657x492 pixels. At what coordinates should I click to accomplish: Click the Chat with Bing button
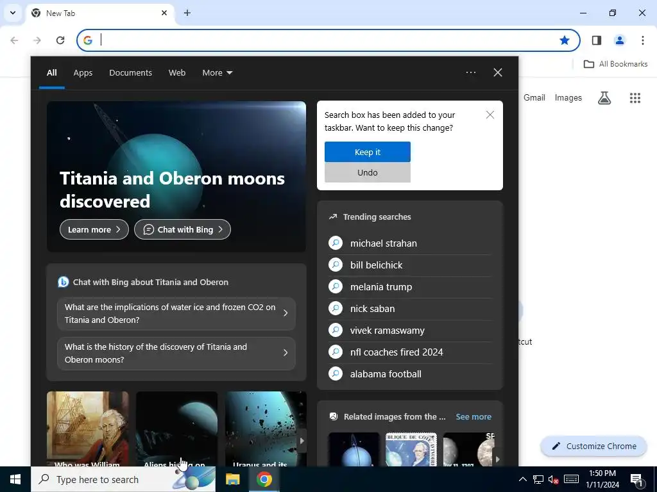click(182, 229)
